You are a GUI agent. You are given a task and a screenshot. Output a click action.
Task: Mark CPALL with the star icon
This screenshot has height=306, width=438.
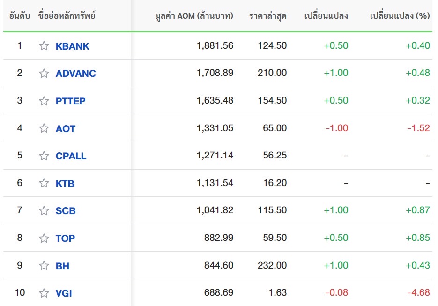pos(44,156)
